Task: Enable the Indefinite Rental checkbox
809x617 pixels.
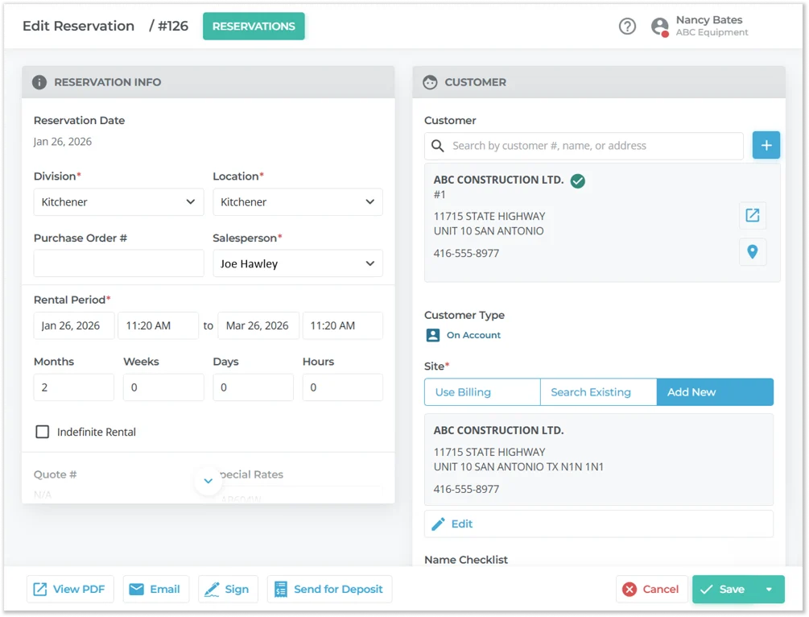Action: click(x=43, y=433)
